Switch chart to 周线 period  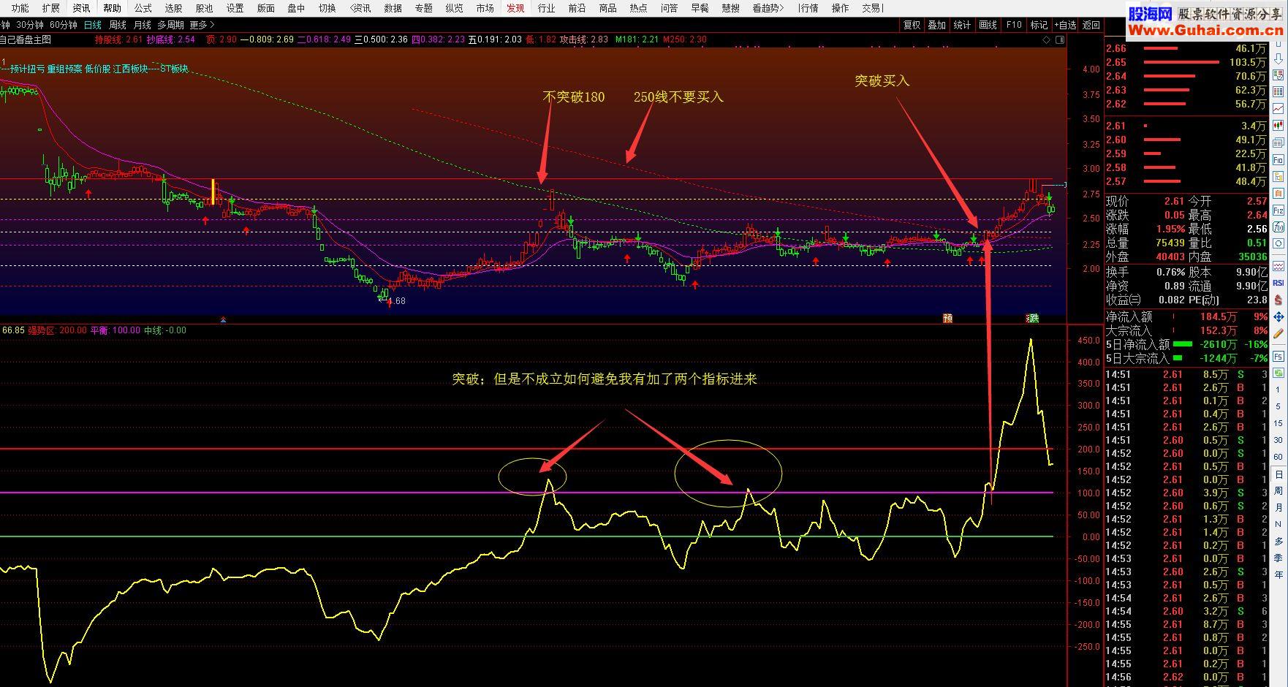tap(118, 25)
